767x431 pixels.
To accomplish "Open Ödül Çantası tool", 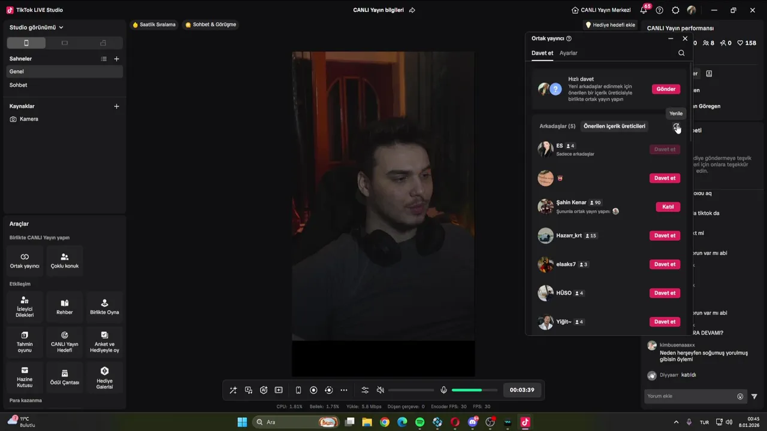I will tap(65, 377).
